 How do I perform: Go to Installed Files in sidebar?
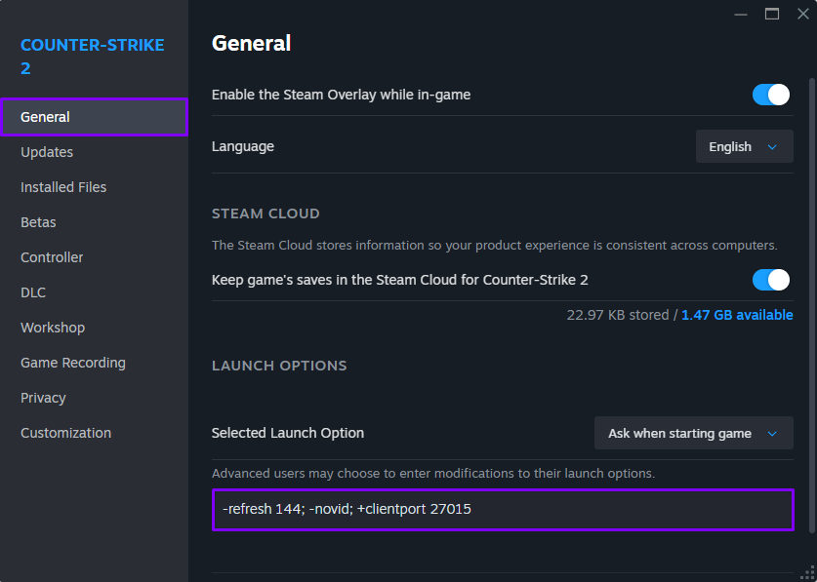pyautogui.click(x=63, y=187)
